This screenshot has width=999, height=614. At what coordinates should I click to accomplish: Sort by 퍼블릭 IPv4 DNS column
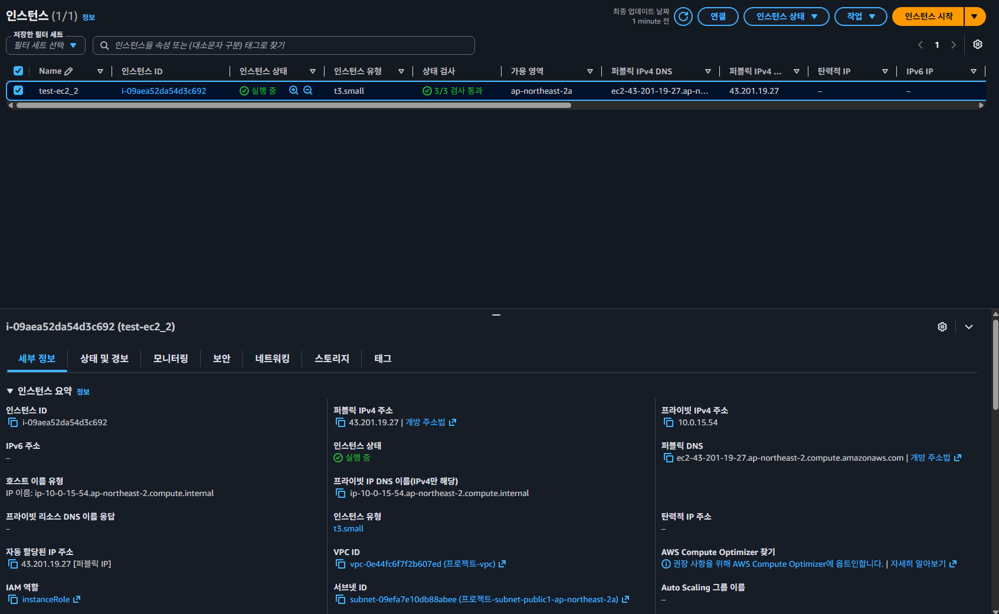(708, 71)
